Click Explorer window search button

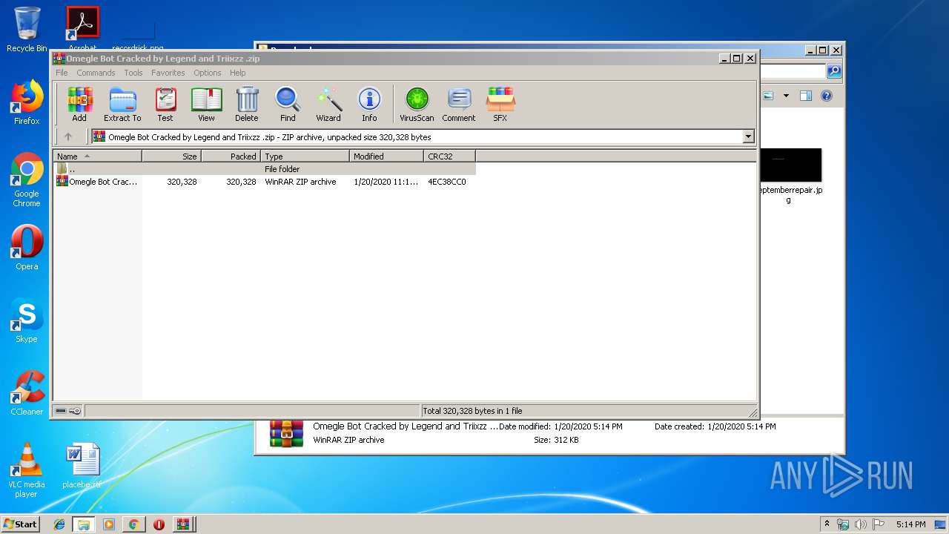click(834, 71)
